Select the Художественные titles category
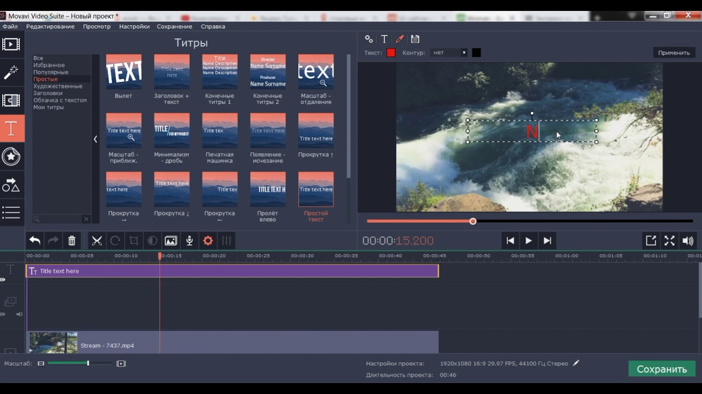 point(58,86)
